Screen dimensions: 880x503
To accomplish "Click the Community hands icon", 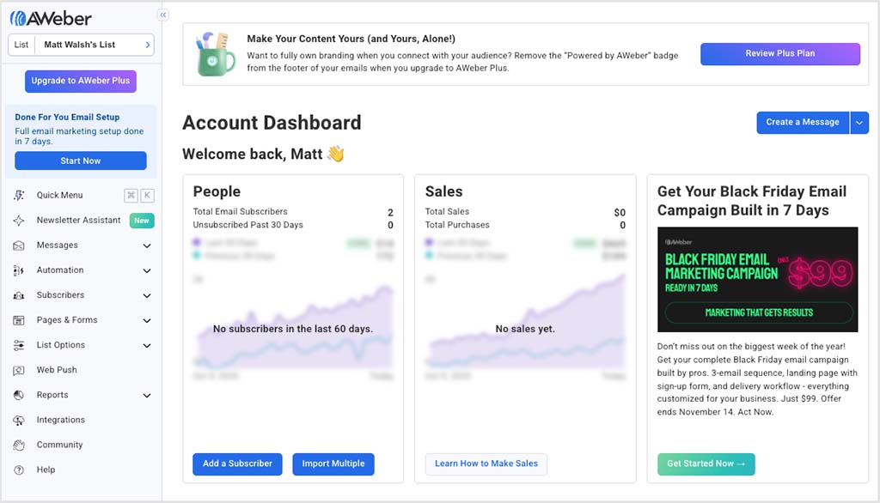I will 19,445.
